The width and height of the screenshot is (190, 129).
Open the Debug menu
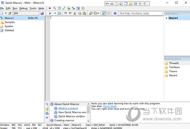[23, 8]
